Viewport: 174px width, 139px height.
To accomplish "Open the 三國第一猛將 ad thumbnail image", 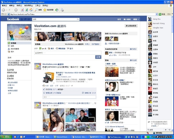I will (x=112, y=72).
